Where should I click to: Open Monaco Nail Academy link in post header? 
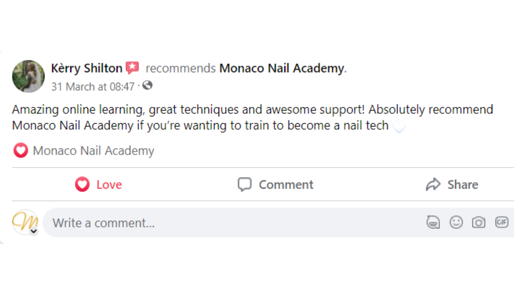point(281,68)
